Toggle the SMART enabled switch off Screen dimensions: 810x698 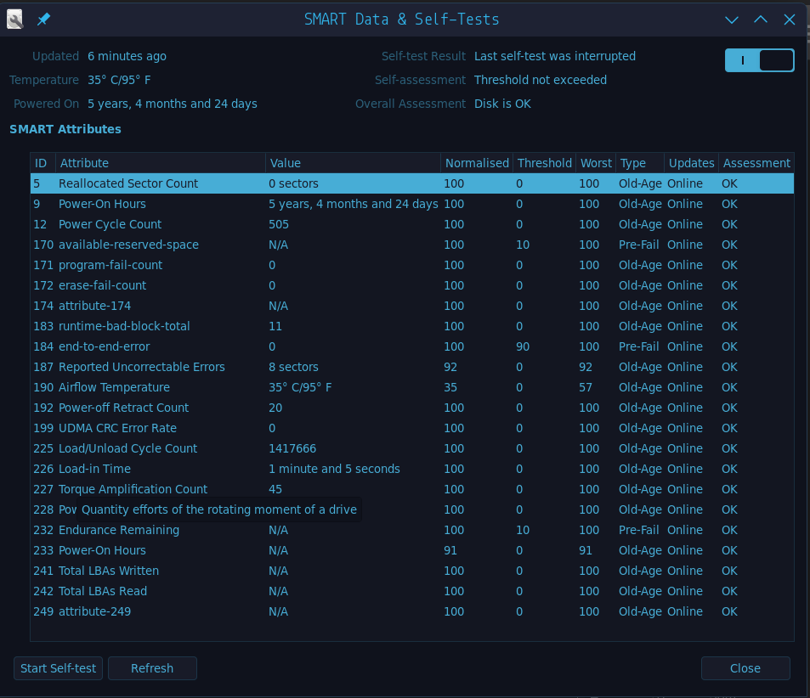[759, 60]
